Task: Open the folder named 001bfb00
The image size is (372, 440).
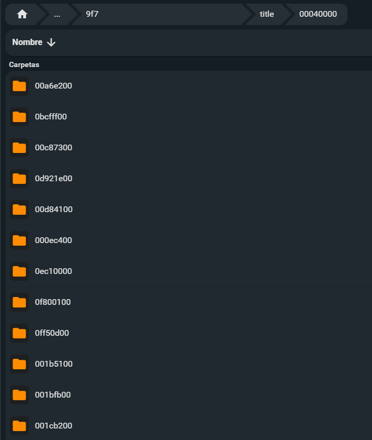Action: [53, 395]
